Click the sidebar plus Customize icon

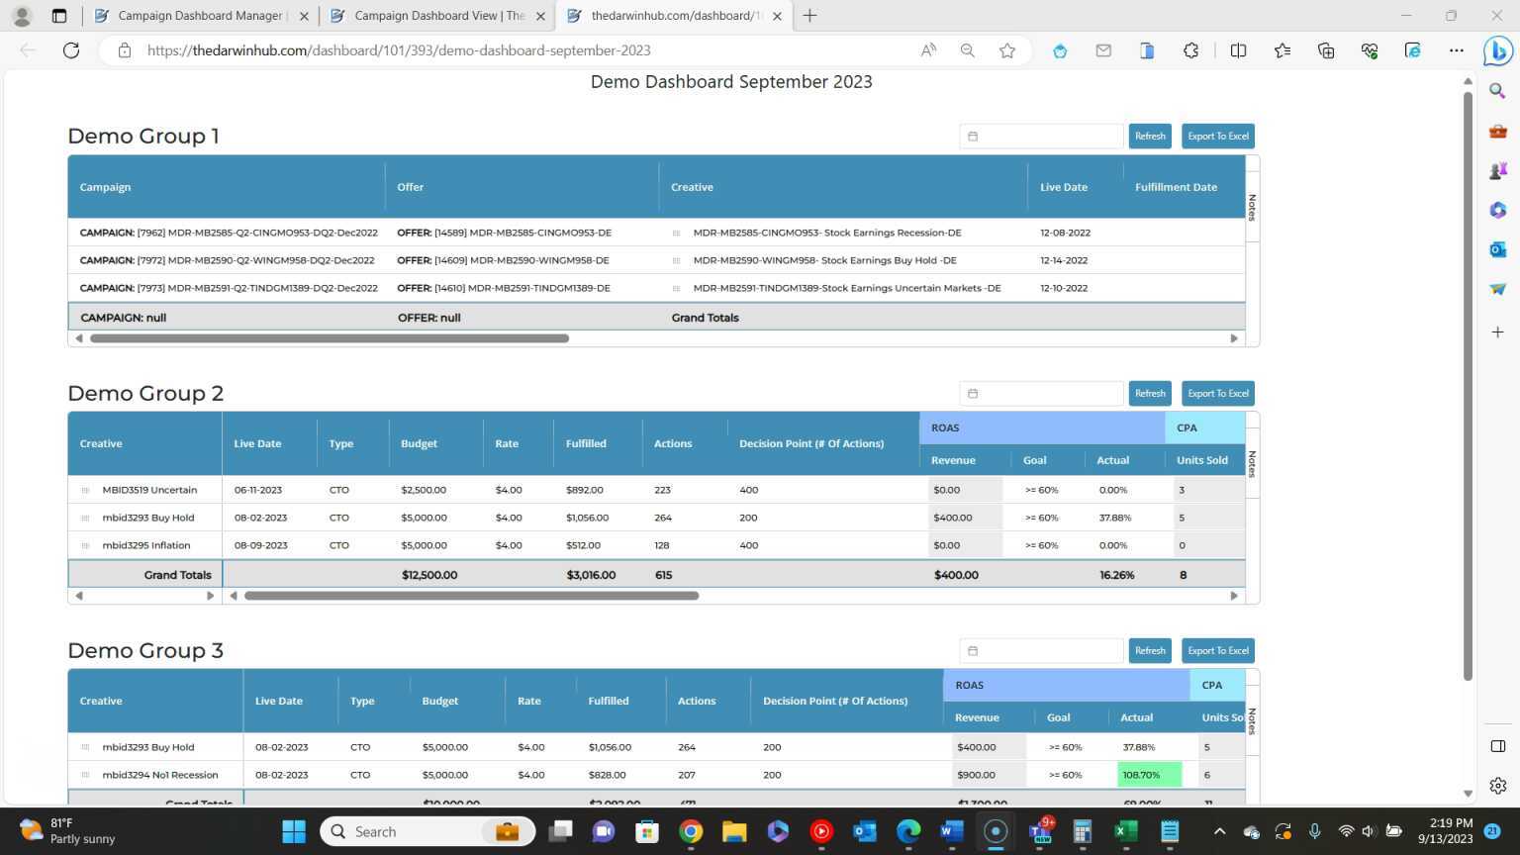click(x=1497, y=332)
